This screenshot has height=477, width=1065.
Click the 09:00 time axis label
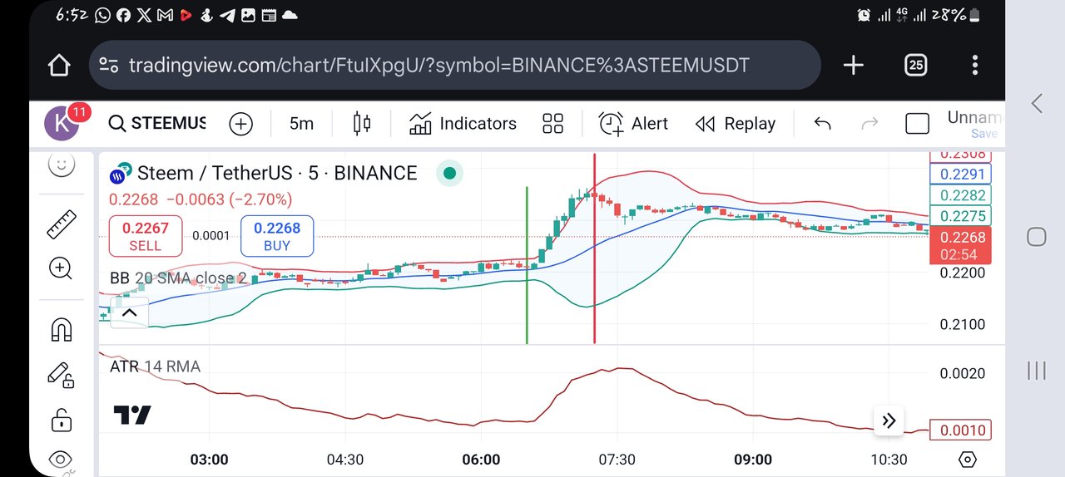(752, 460)
